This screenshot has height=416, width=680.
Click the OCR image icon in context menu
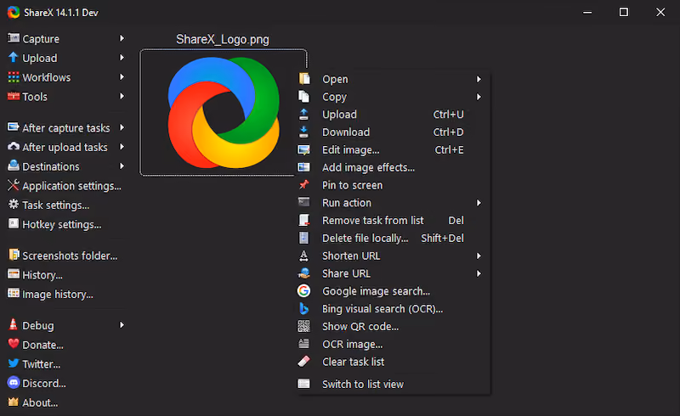point(303,344)
